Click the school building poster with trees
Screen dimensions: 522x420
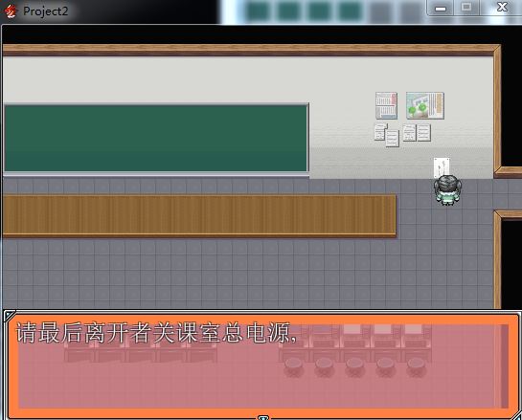(x=425, y=106)
